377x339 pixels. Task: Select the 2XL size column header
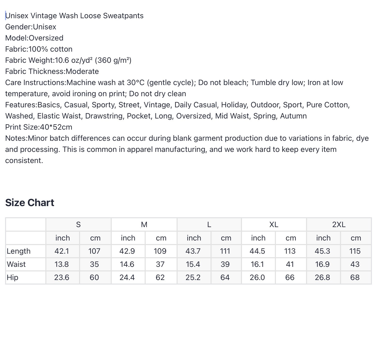coord(339,224)
